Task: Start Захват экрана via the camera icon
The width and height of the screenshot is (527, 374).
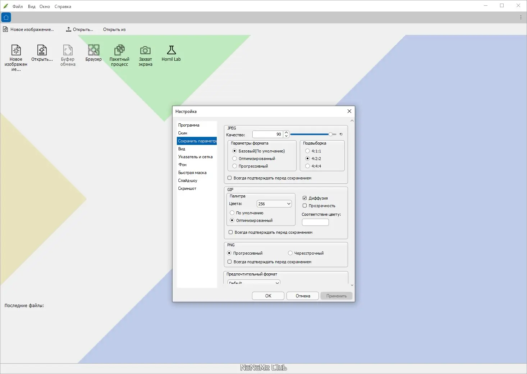Action: pyautogui.click(x=145, y=55)
